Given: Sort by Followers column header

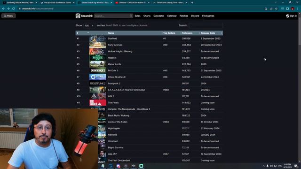Looking at the screenshot, I should click(x=190, y=33).
